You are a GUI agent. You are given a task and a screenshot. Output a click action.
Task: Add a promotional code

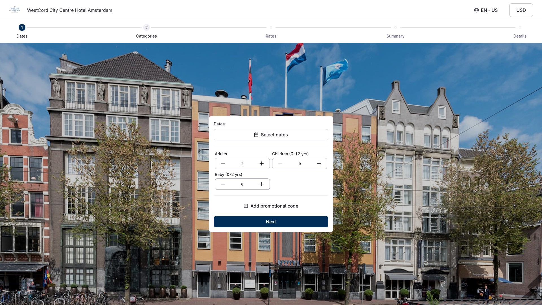[271, 206]
